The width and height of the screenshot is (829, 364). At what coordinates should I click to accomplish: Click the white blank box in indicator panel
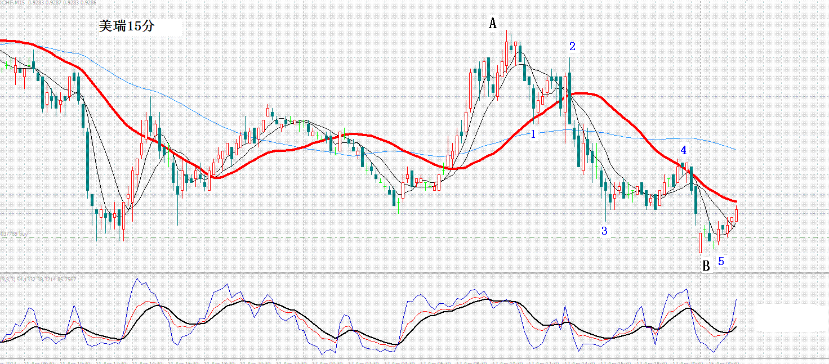point(791,318)
